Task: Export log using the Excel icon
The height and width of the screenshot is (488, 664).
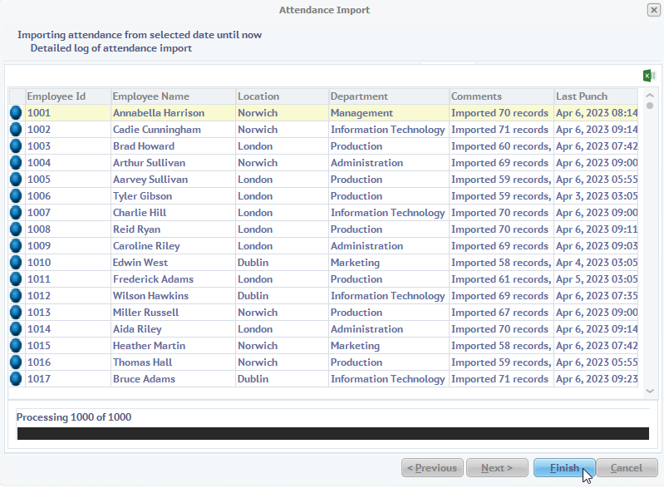Action: tap(649, 76)
